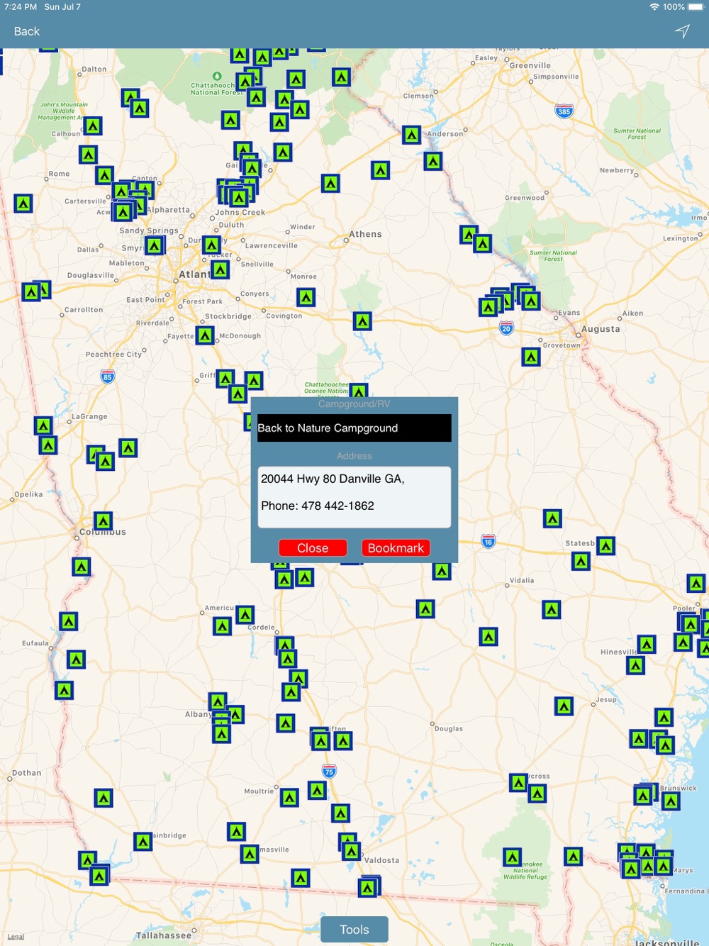Tap campground marker at Bainbridge
709x946 pixels.
coord(143,842)
